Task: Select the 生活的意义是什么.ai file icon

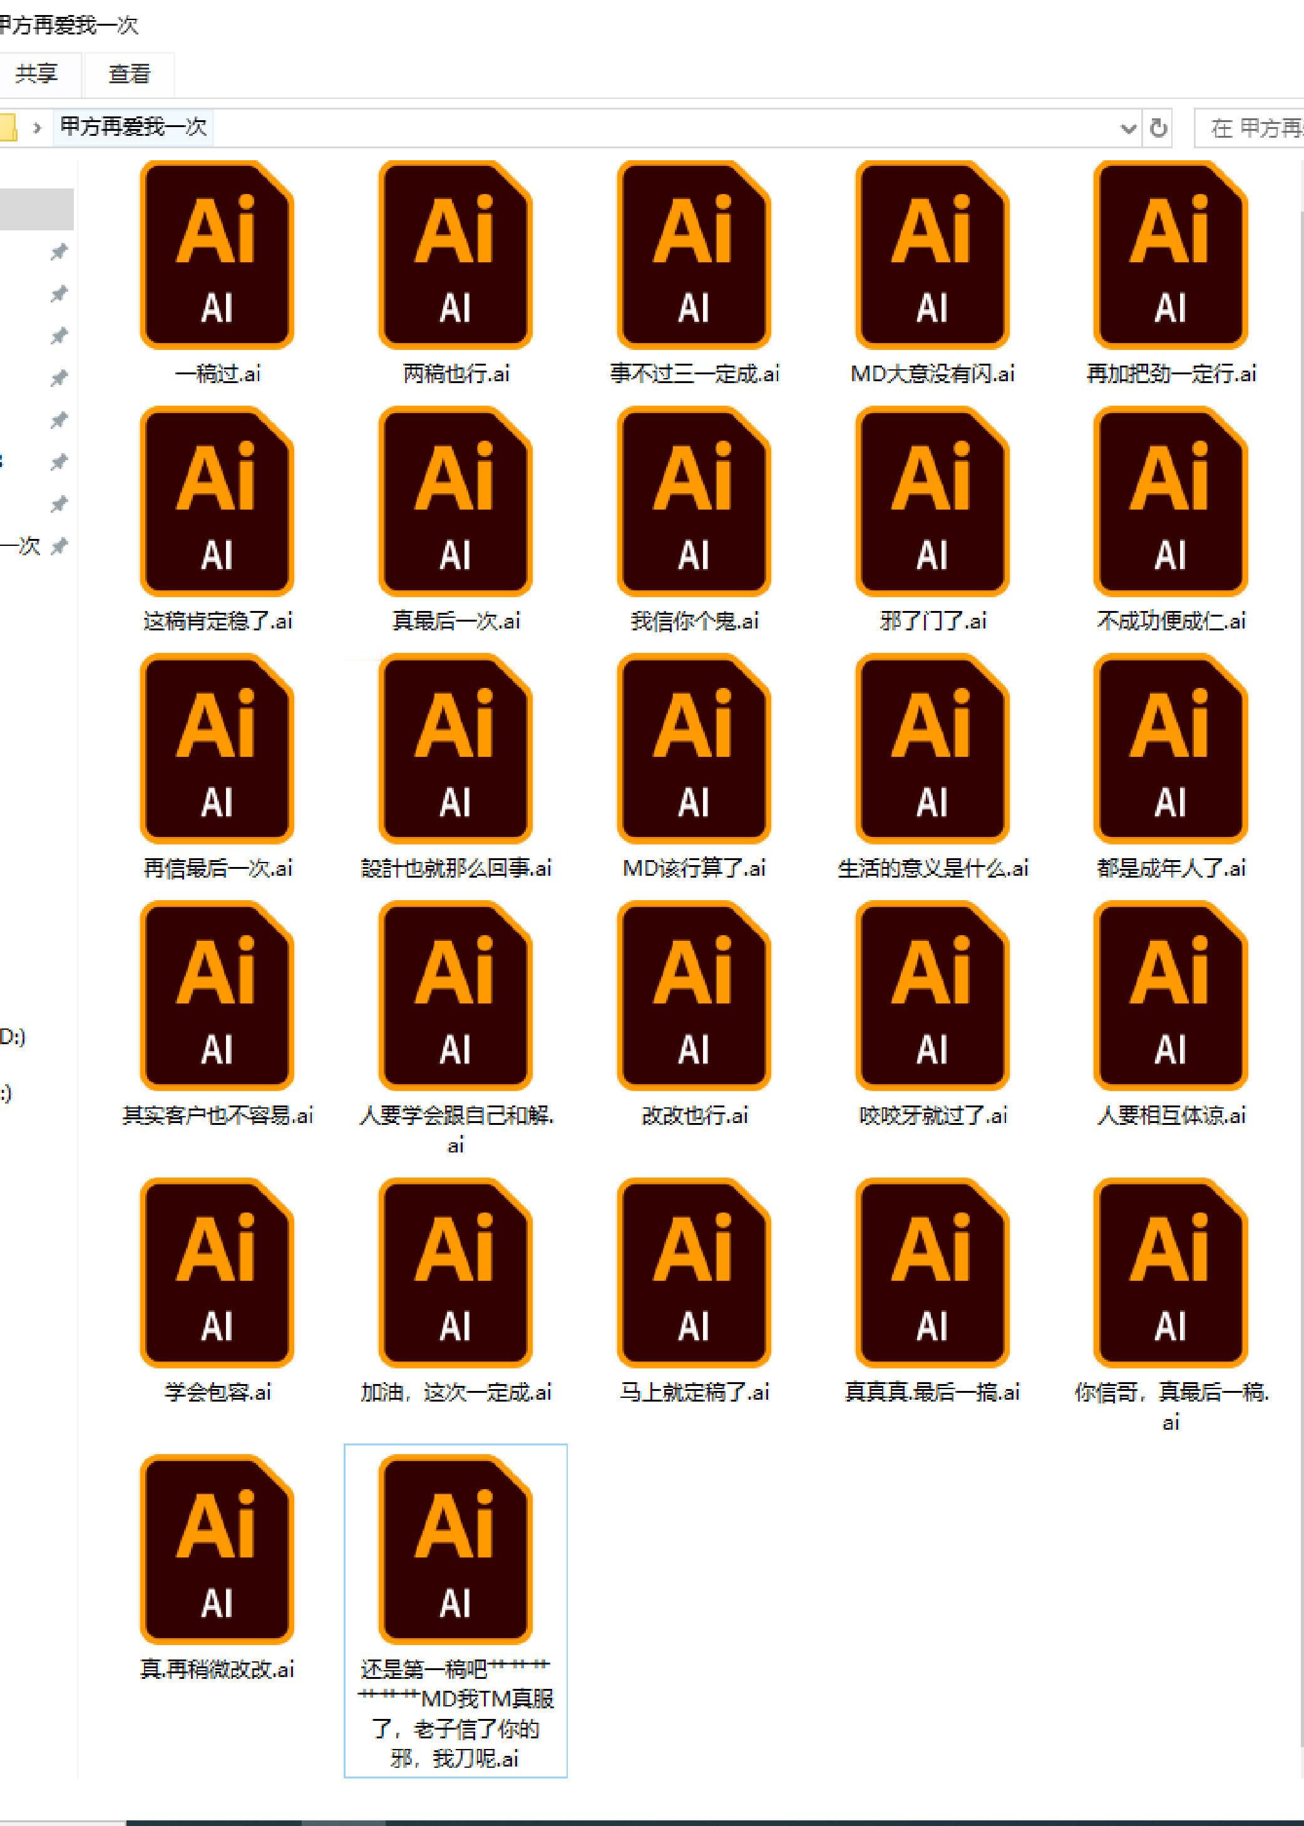Action: pos(932,749)
